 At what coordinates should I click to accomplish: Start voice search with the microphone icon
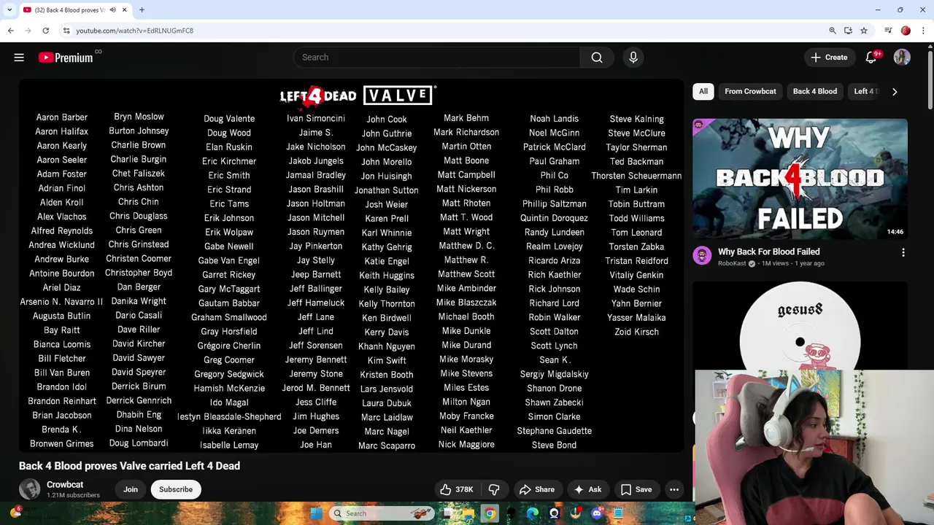(x=633, y=58)
